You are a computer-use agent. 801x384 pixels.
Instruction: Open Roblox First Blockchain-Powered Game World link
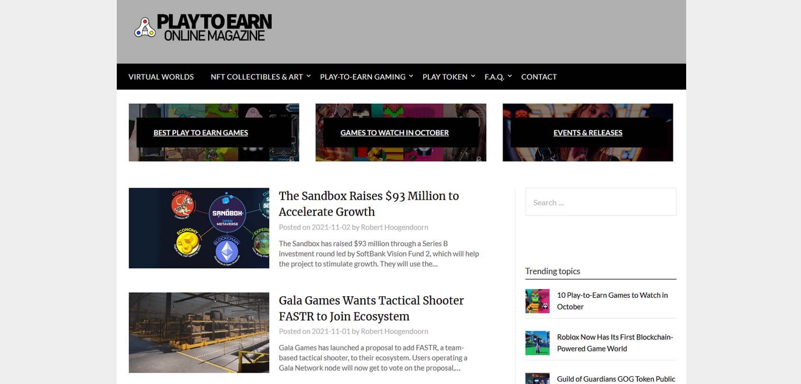tap(615, 343)
